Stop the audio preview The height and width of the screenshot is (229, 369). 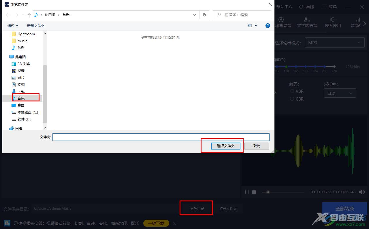coord(254,192)
